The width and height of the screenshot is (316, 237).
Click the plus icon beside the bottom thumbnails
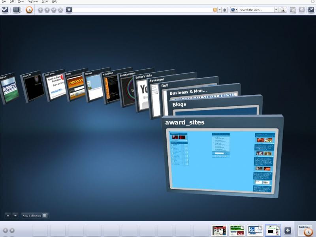[x=288, y=230]
